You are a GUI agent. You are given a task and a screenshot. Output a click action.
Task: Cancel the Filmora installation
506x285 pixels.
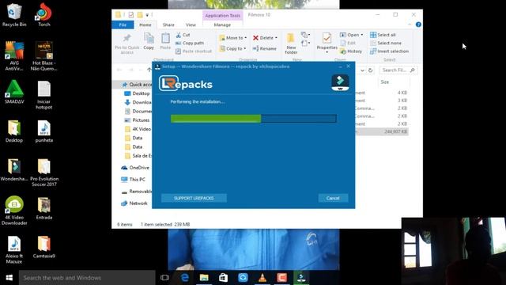click(x=333, y=198)
